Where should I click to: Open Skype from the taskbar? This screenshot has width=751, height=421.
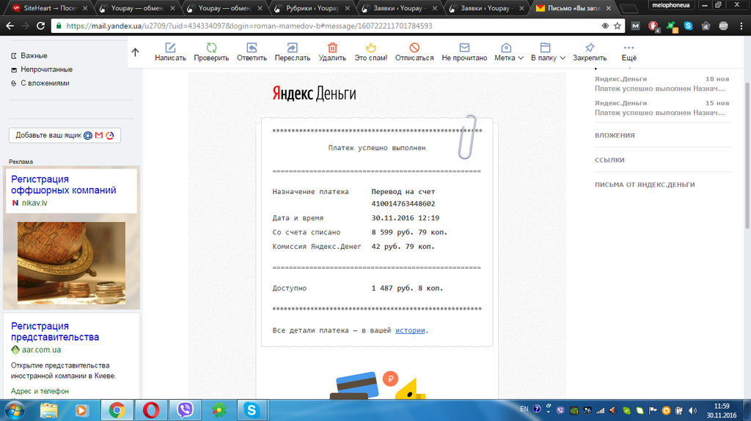click(x=252, y=410)
